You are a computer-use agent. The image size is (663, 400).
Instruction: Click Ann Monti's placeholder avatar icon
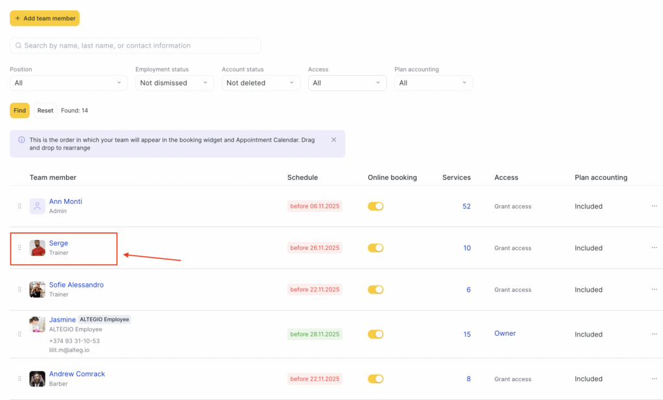(x=38, y=206)
